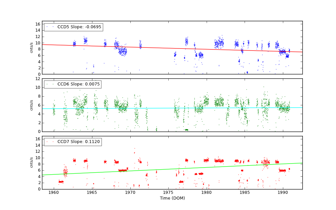
Task: Click the 1990 tick label on the time axis
Action: click(x=283, y=193)
